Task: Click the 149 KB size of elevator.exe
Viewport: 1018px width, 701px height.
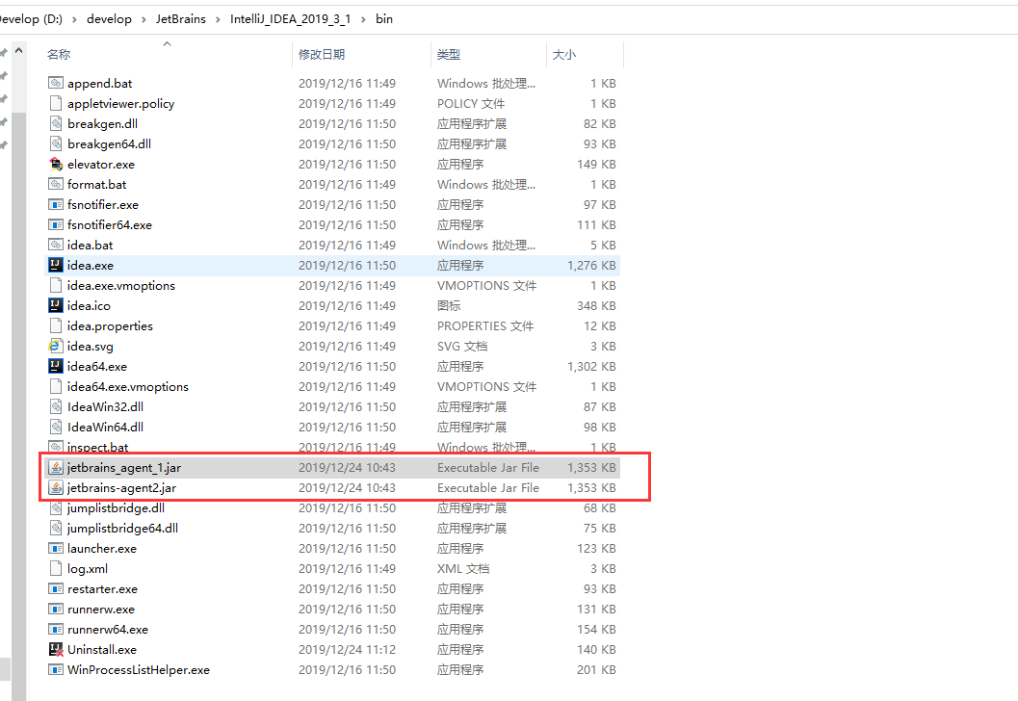Action: coord(597,165)
